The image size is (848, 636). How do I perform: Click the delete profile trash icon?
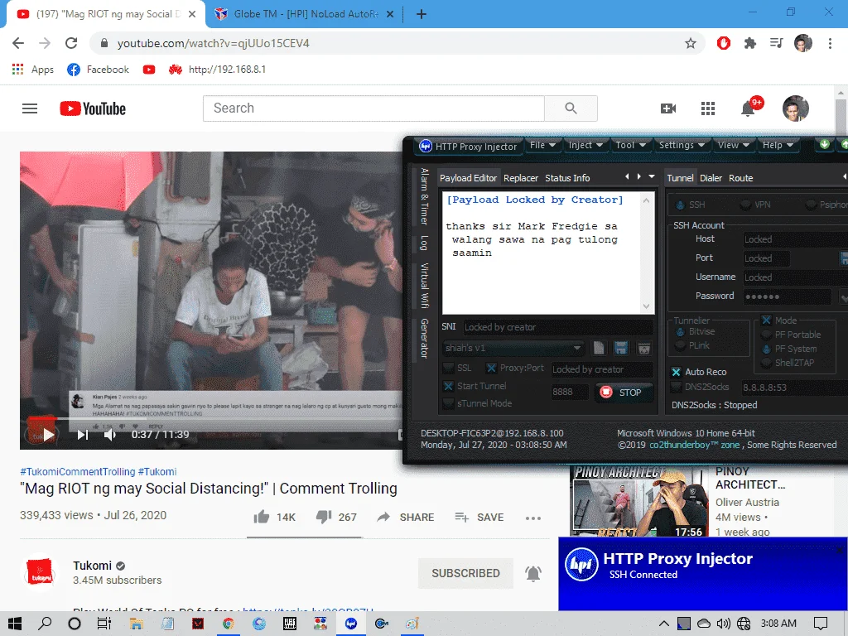pyautogui.click(x=643, y=348)
